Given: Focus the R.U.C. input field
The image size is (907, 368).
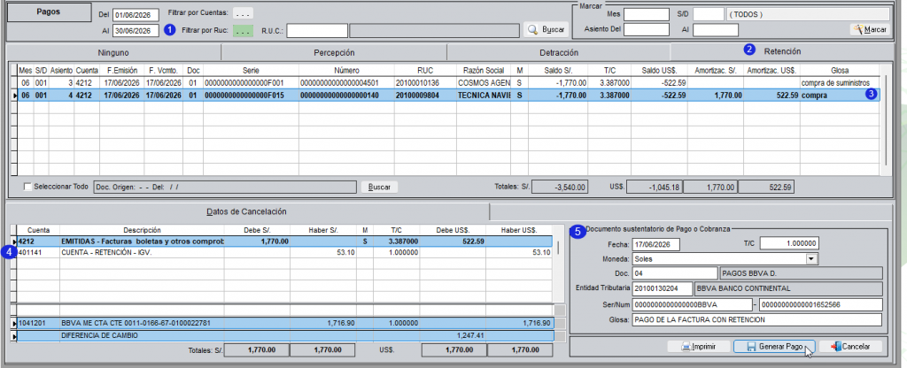Looking at the screenshot, I should click(317, 31).
